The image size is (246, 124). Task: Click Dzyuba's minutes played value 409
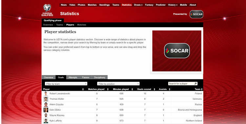(x=121, y=104)
